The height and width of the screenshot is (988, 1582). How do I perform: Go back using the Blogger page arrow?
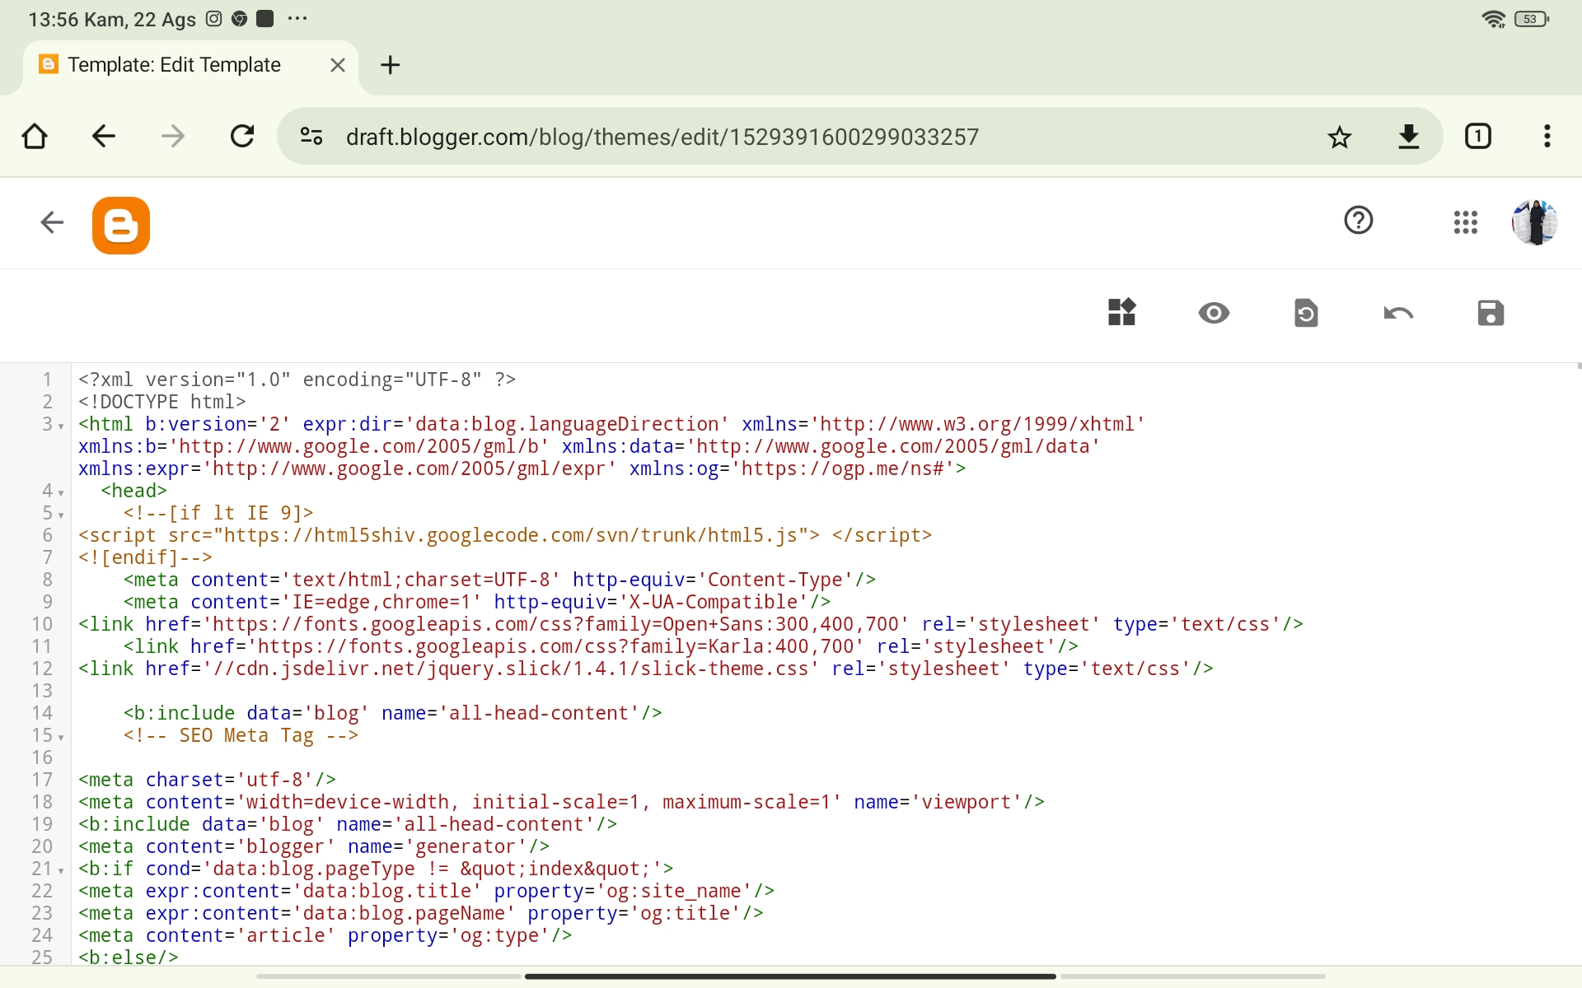[x=52, y=222]
